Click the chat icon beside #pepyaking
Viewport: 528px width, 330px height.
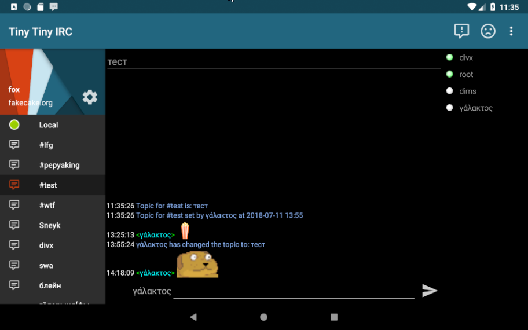[14, 165]
